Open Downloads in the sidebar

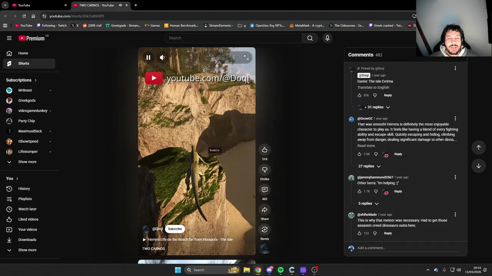point(30,240)
